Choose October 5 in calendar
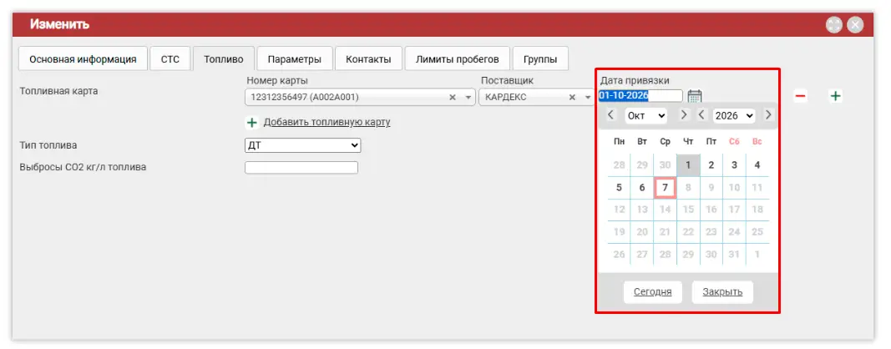The height and width of the screenshot is (349, 891). [619, 188]
